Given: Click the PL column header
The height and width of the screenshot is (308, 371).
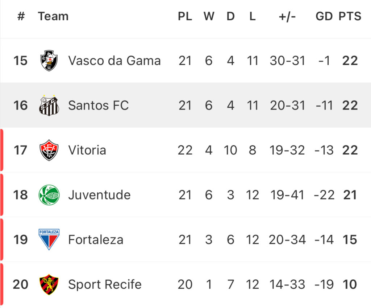Looking at the screenshot, I should click(x=185, y=16).
